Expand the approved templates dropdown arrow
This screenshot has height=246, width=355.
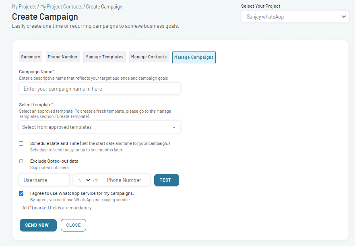tap(174, 127)
